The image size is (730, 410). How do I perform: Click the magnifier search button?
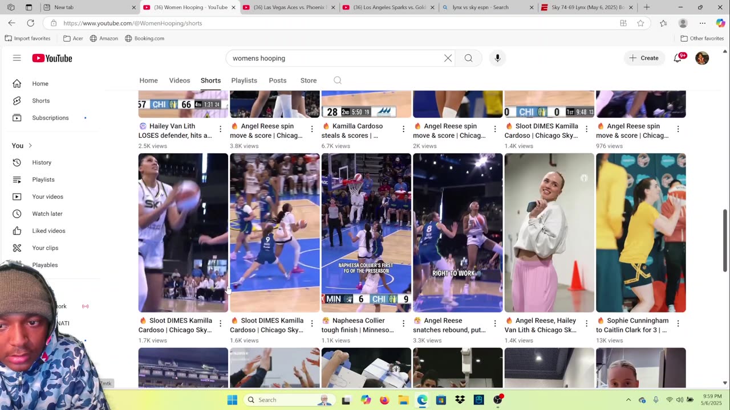(x=468, y=58)
